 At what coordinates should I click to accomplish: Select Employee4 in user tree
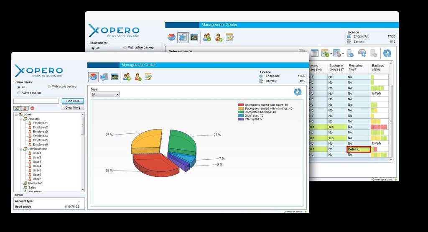[40, 136]
